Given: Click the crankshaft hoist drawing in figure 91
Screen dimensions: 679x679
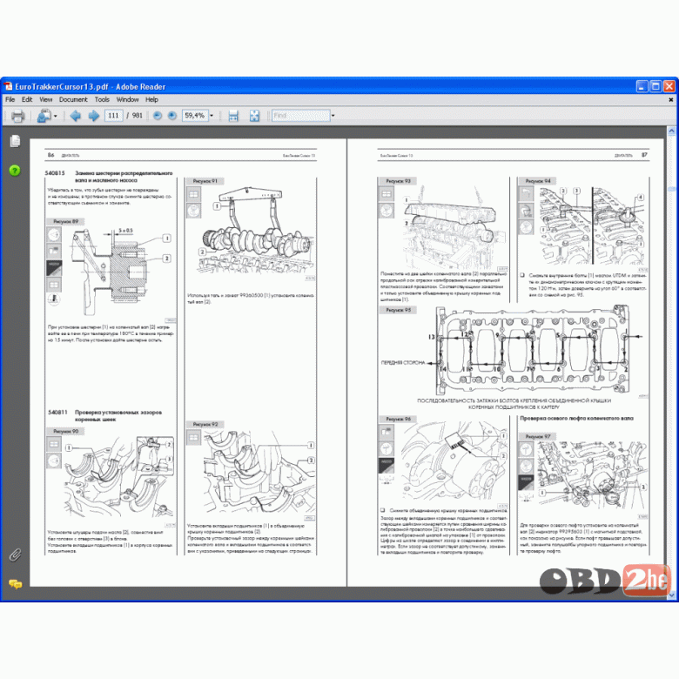Looking at the screenshot, I should click(x=257, y=232).
